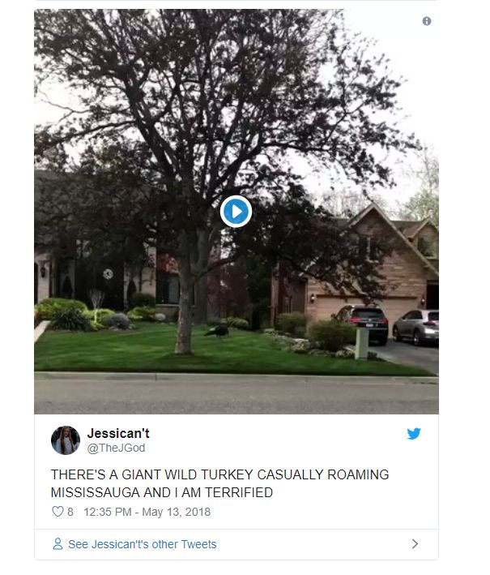
Task: Open the tweet timestamp 12:35 PM - May 13, 2018
Action: pos(147,512)
